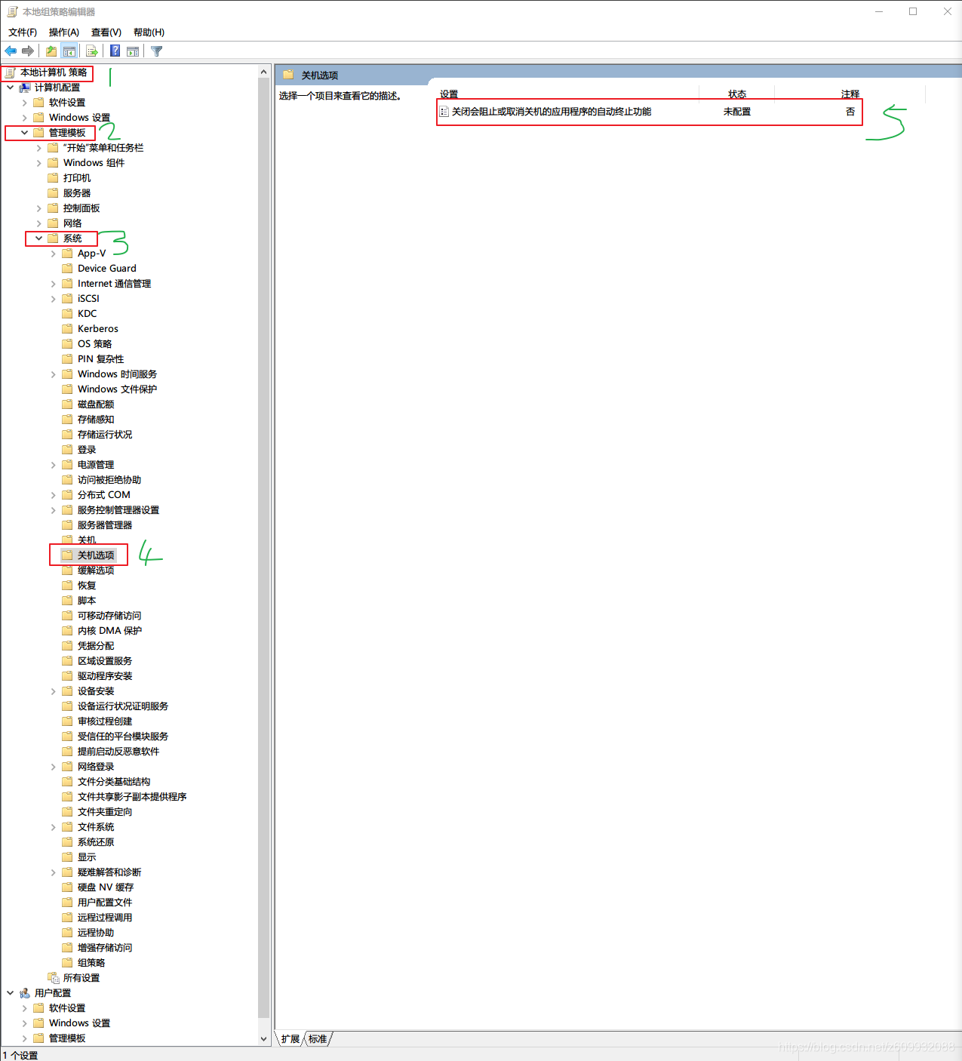This screenshot has height=1061, width=962.
Task: Click folder icon in 关机选项 header
Action: [x=288, y=75]
